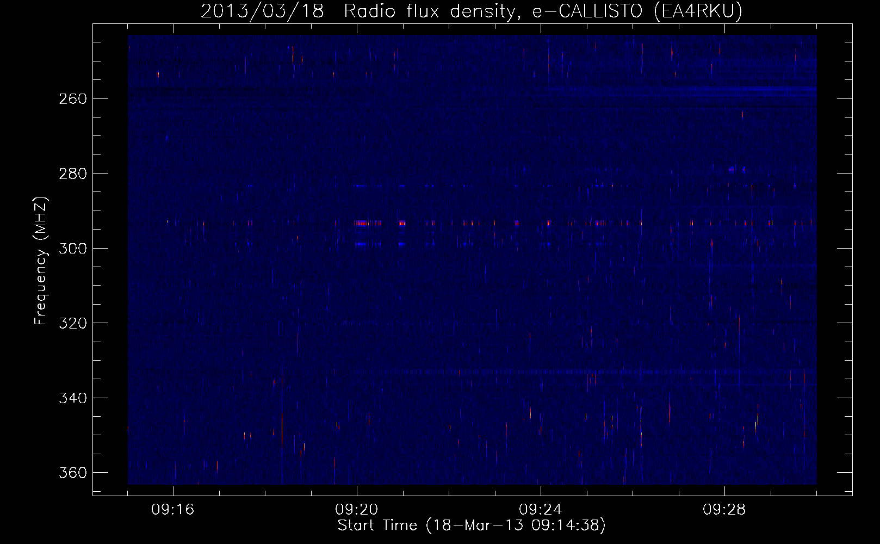Click the "Frequency (MHZ)" axis label
The image size is (880, 544).
tap(41, 261)
